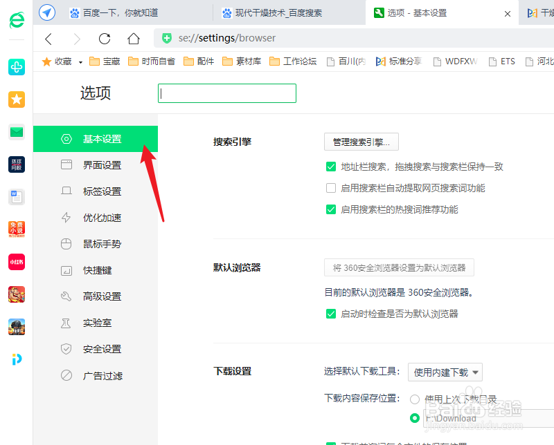Click the back navigation arrow
554x445 pixels.
tap(48, 39)
